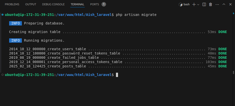Click the Ports count badge
This screenshot has height=106, width=235.
click(x=104, y=4)
